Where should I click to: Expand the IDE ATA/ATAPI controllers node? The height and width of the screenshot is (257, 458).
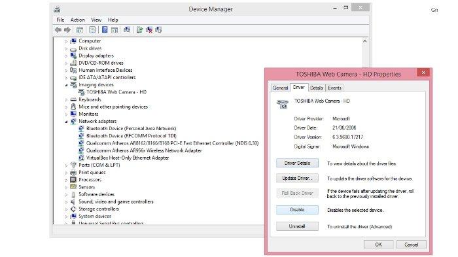click(x=66, y=78)
